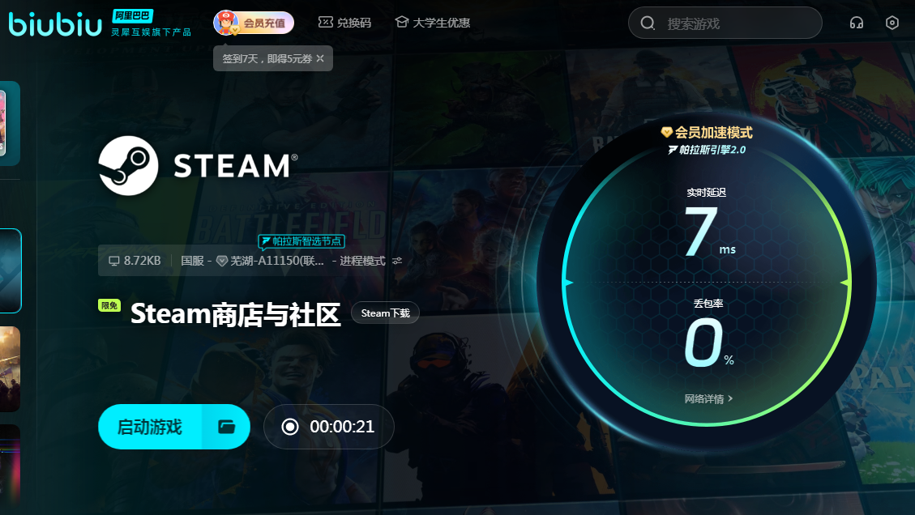915x515 pixels.
Task: Open the folder icon beside 启动游戏
Action: [226, 427]
